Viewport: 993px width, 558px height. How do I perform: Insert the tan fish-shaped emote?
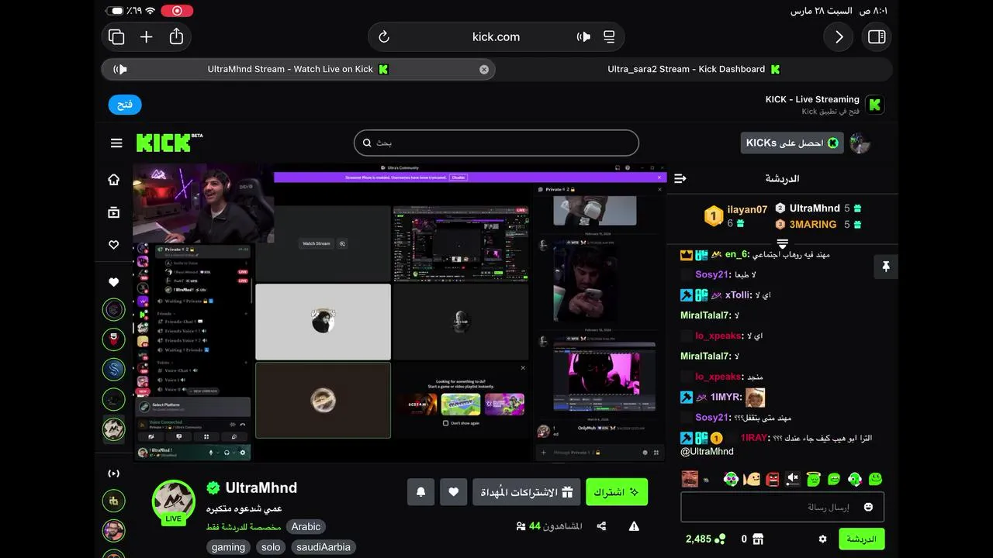coord(751,479)
